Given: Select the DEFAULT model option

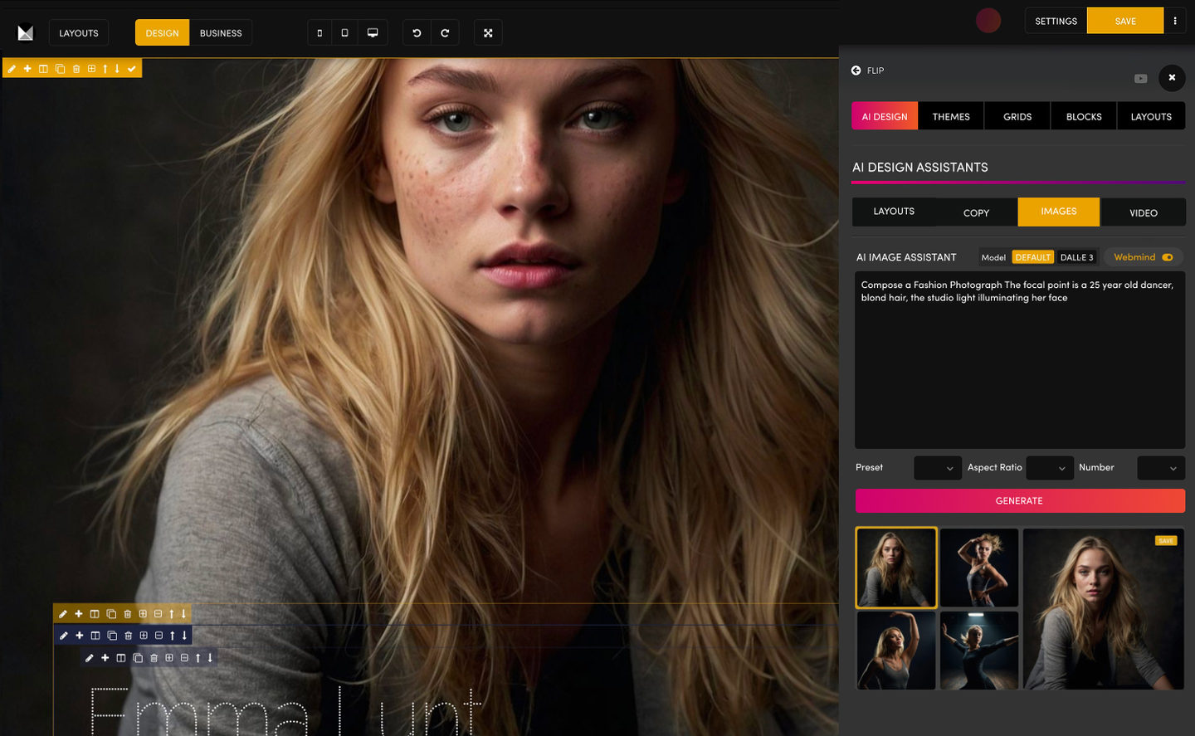Looking at the screenshot, I should pos(1032,257).
